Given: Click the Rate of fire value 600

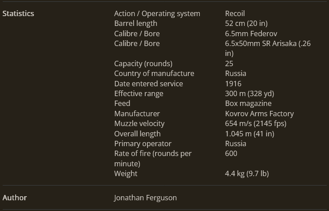Looking at the screenshot, I should pyautogui.click(x=231, y=153).
